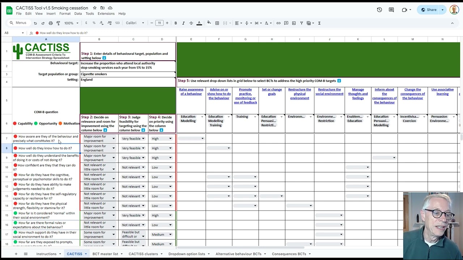Activate the paint format tool
Viewport: 463px width, 260px height.
tap(58, 23)
